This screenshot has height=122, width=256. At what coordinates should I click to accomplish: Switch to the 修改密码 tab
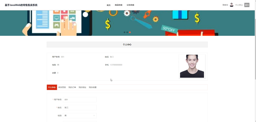point(62,87)
